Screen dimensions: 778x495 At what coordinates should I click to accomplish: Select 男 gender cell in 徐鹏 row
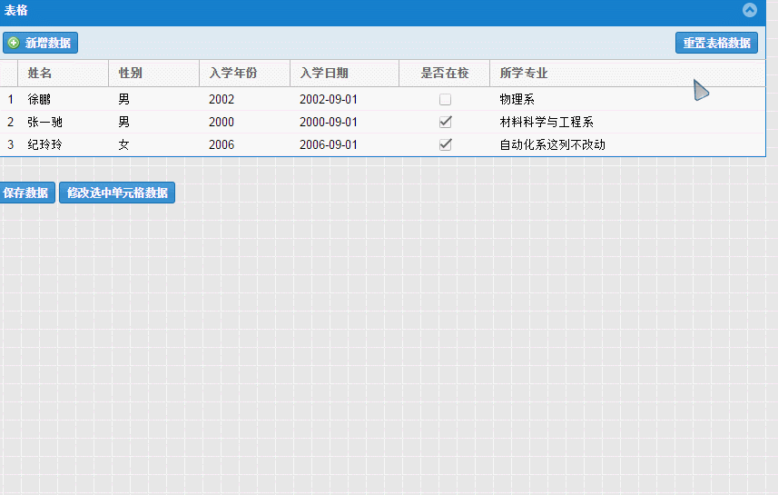[x=153, y=99]
